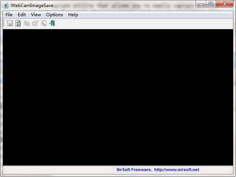Click the toolbar grip handle left of Save

[x=4, y=24]
